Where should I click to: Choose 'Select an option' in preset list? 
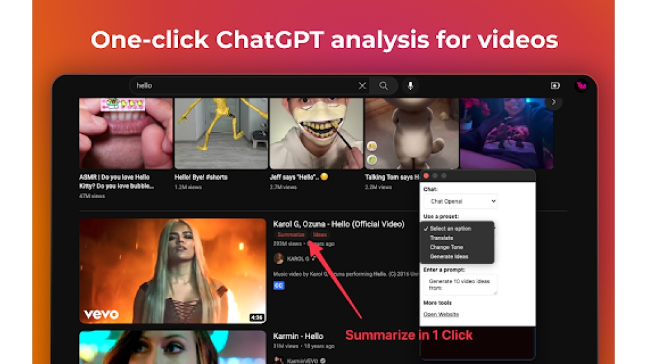click(x=450, y=228)
